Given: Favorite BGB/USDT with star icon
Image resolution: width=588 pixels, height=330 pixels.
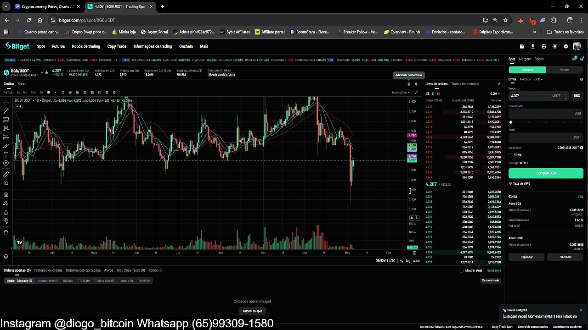Looking at the screenshot, I should coord(46,72).
